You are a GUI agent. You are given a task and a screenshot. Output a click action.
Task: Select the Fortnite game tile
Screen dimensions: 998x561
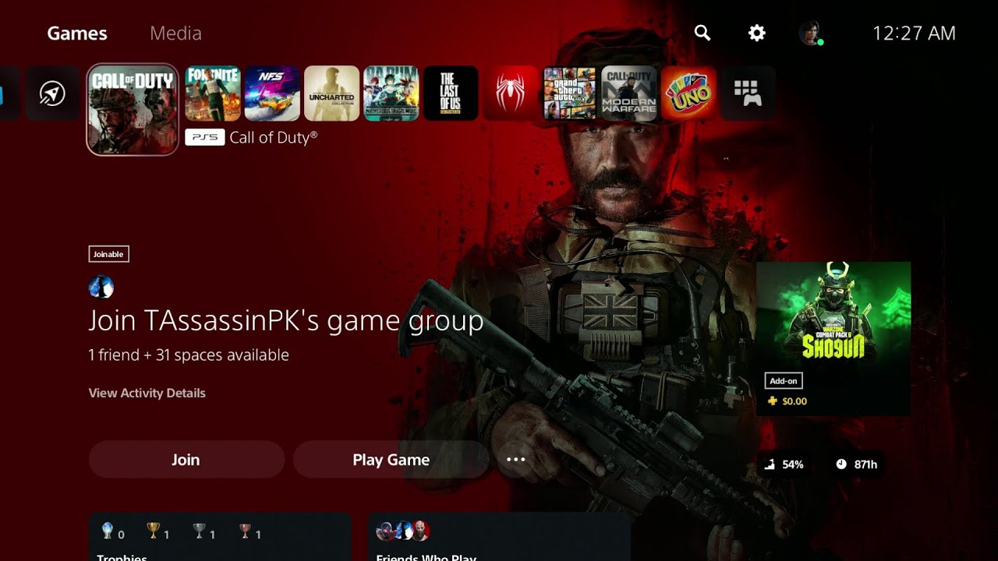(213, 93)
